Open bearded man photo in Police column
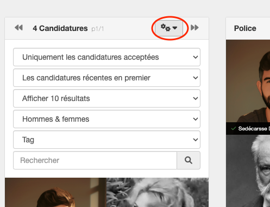The height and width of the screenshot is (207, 270). coord(248,81)
